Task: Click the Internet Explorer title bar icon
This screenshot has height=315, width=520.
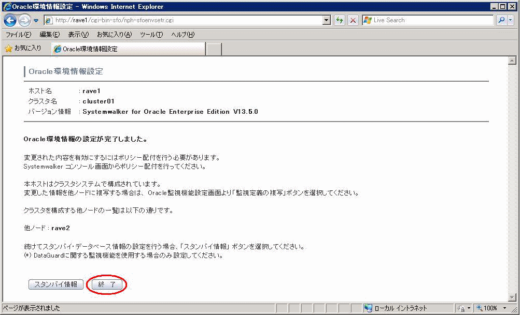Action: (x=7, y=6)
